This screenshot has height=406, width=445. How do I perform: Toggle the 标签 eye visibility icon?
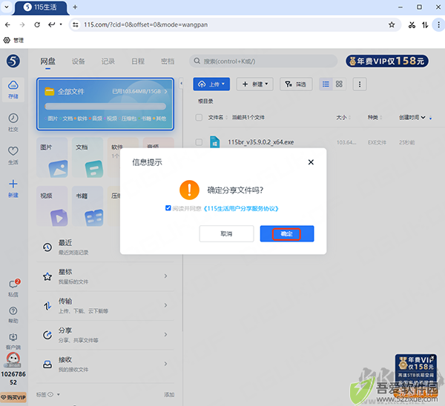click(50, 394)
